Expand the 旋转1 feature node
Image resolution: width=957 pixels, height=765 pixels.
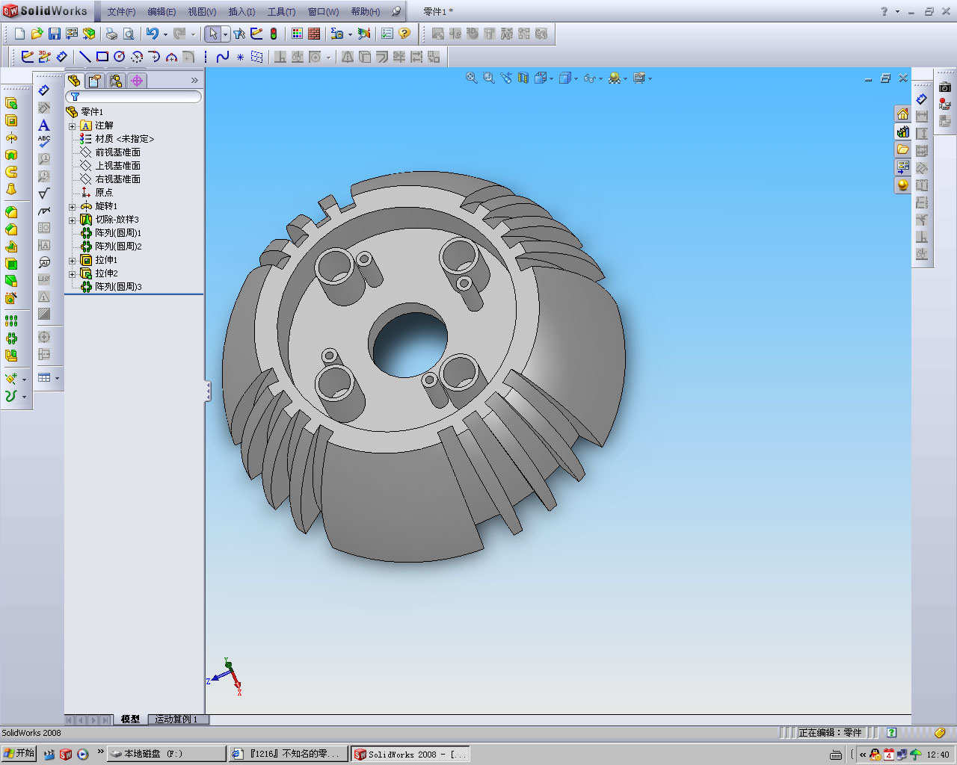click(73, 206)
